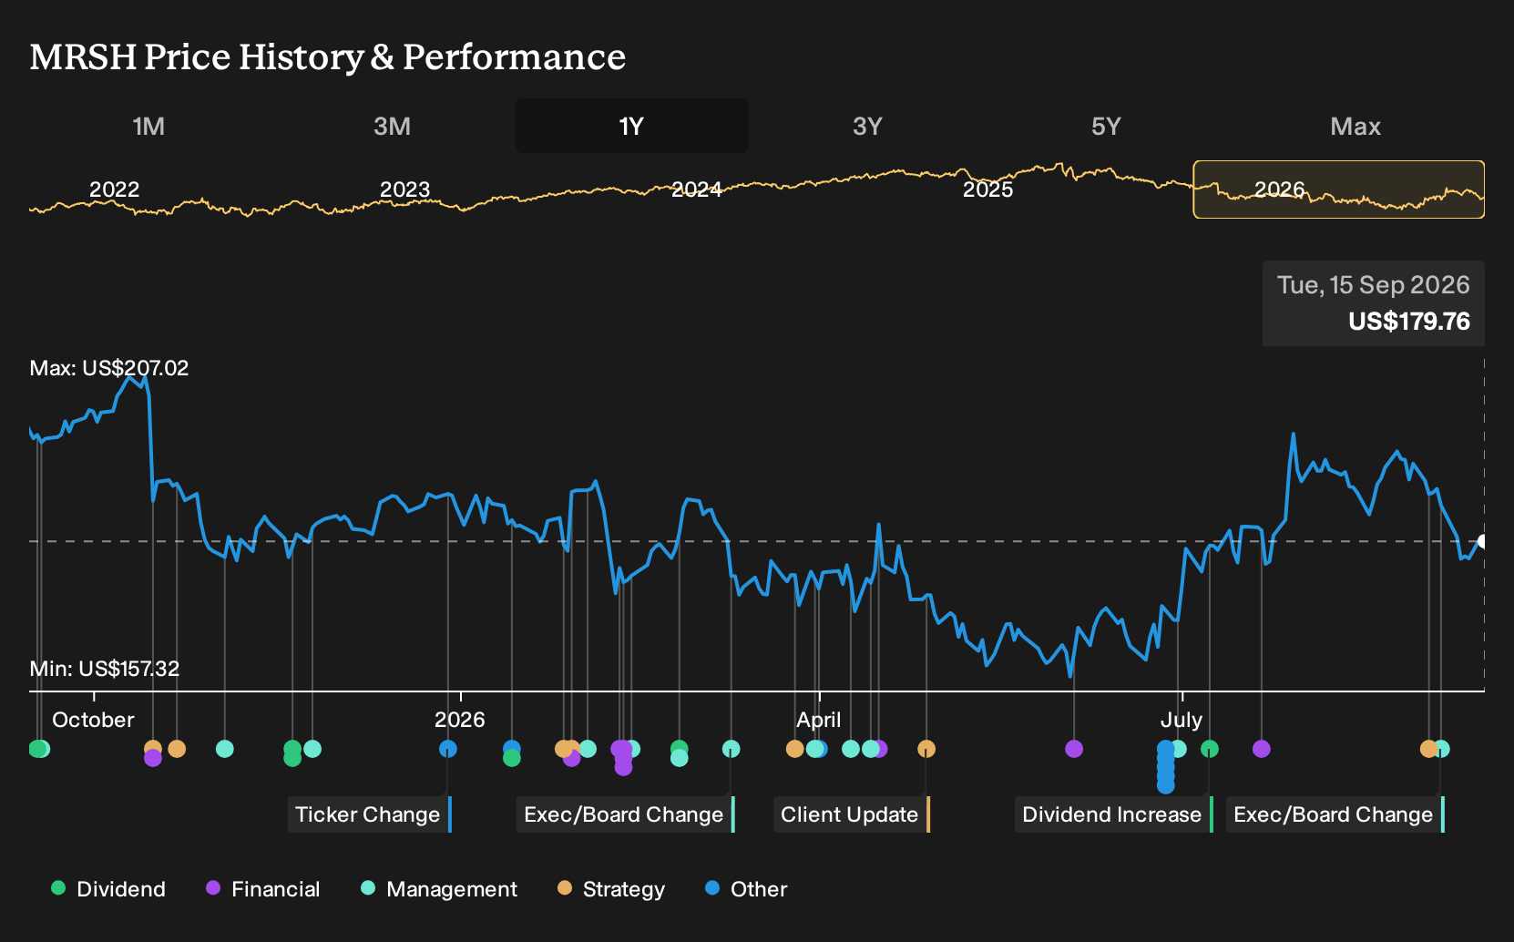Switch to the 5Y time range

(x=1106, y=126)
